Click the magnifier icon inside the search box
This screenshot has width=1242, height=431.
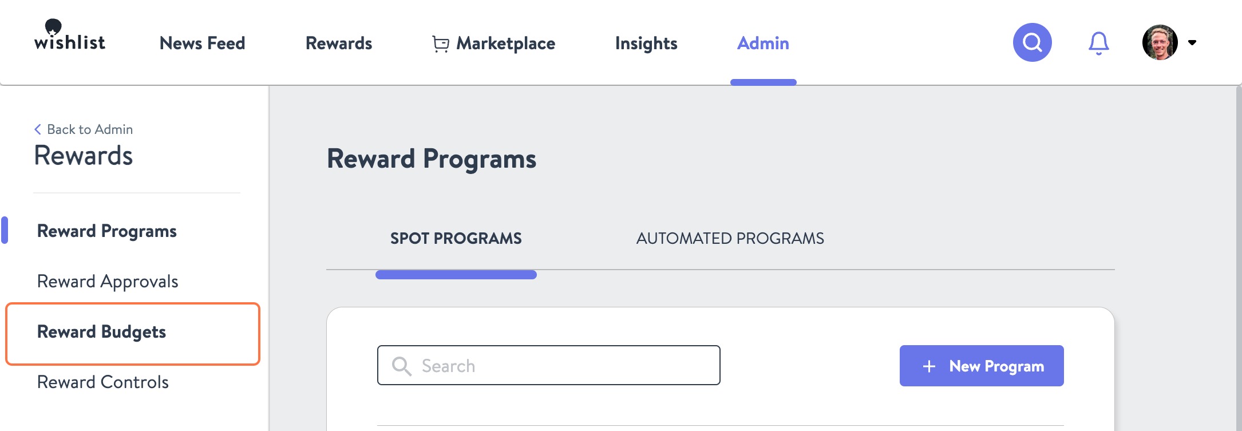[403, 365]
